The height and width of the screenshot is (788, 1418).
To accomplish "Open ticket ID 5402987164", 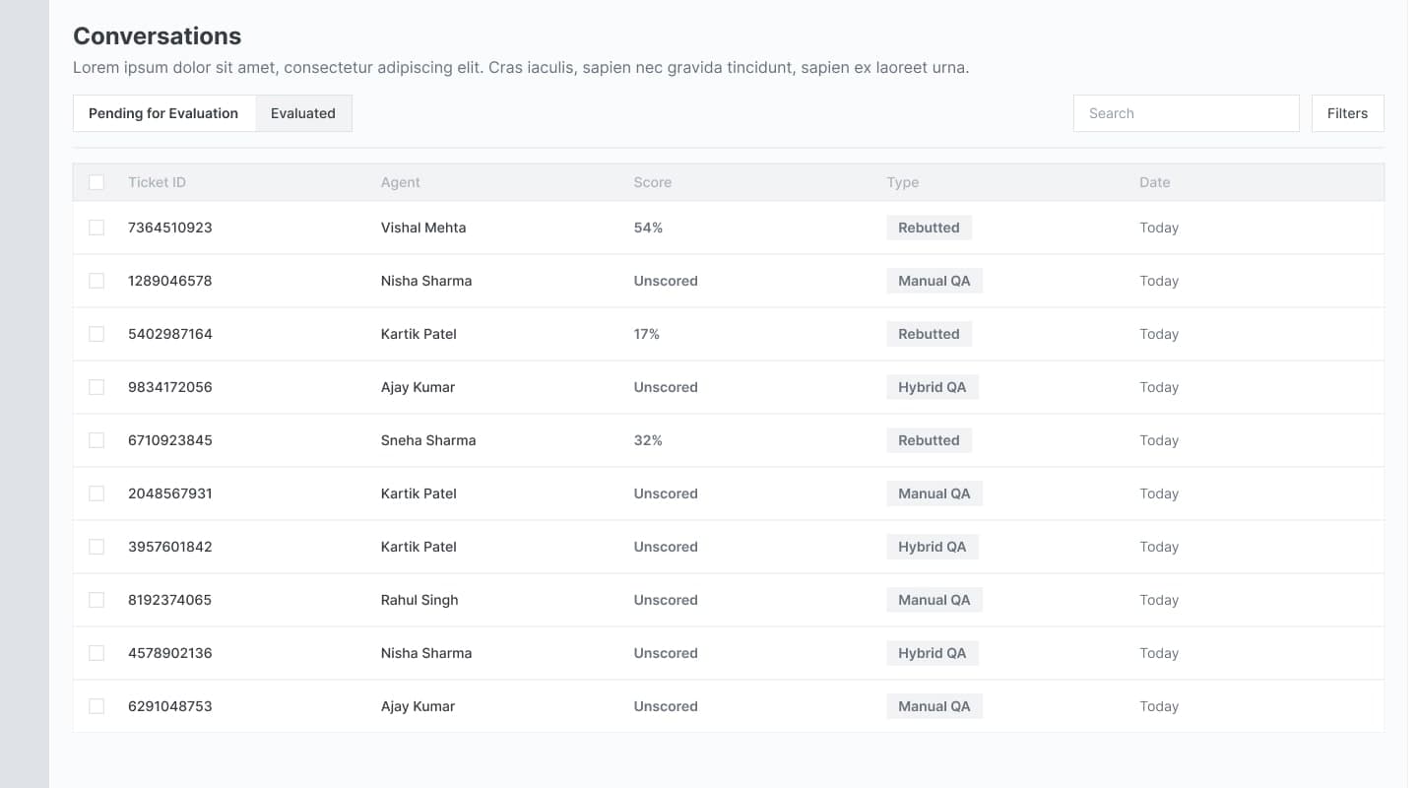I will [170, 334].
